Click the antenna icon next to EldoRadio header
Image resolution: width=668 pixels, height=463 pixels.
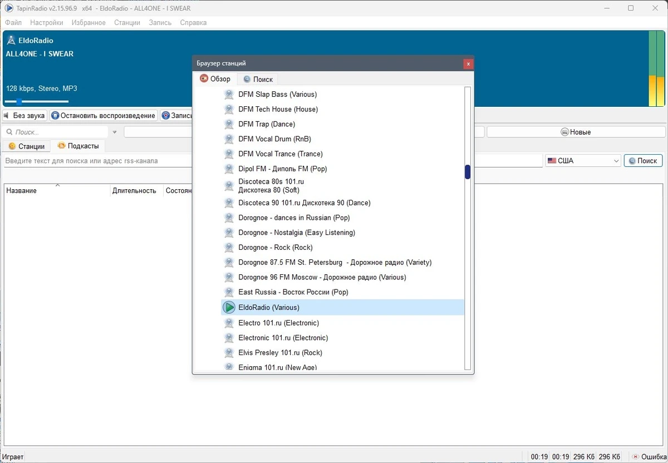[11, 41]
